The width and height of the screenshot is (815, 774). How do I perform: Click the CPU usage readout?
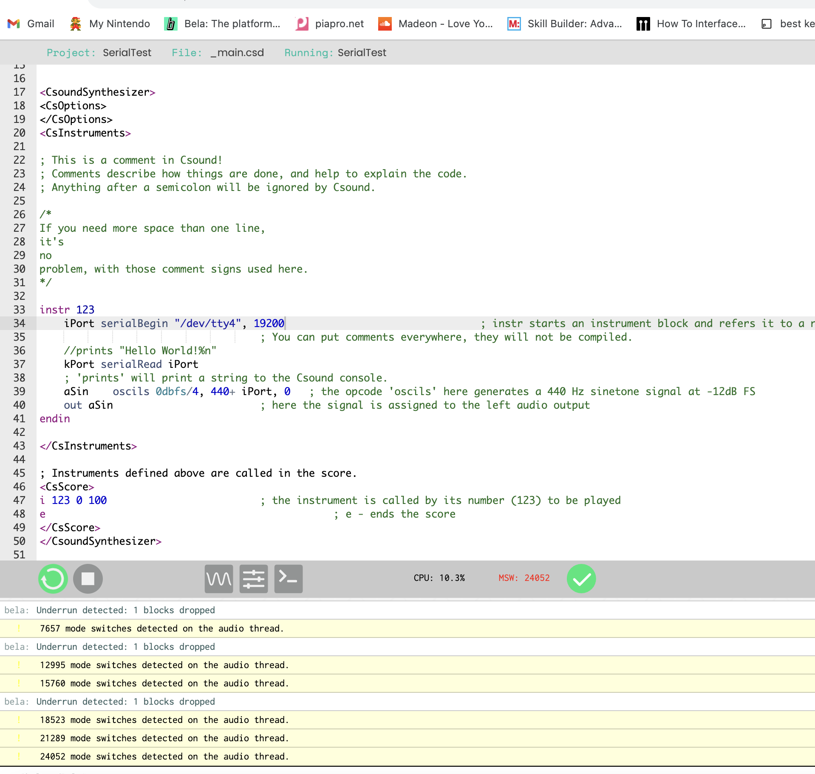439,578
